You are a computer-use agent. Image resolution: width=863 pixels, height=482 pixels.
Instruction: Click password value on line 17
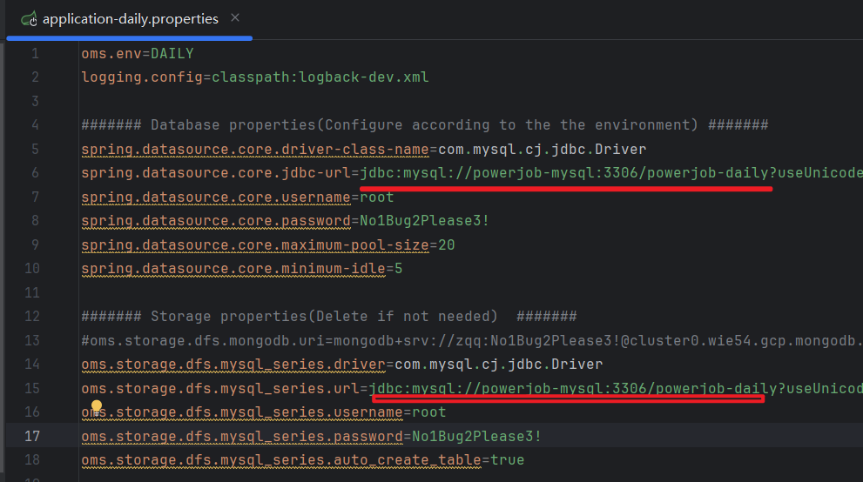click(x=476, y=437)
